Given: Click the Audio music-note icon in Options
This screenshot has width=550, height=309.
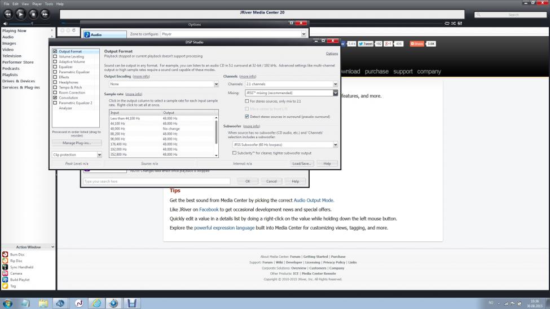Looking at the screenshot, I should point(87,35).
